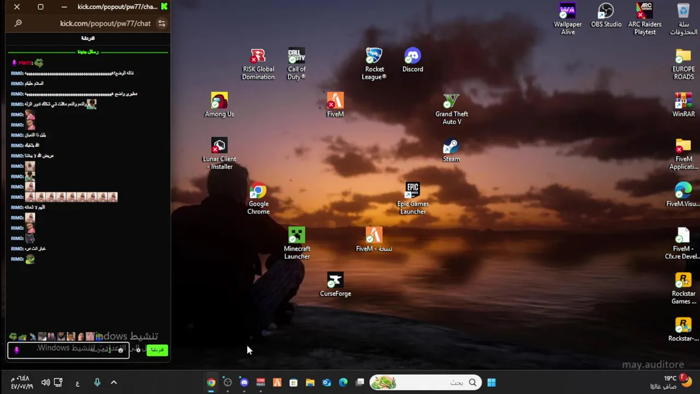This screenshot has width=700, height=394.
Task: Launch the Call of Duty desktop shortcut
Action: 296,64
